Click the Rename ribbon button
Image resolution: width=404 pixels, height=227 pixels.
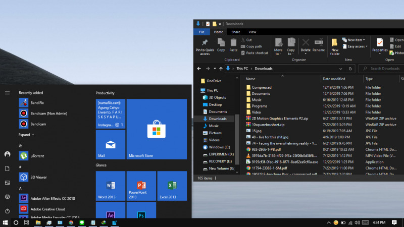tap(319, 45)
